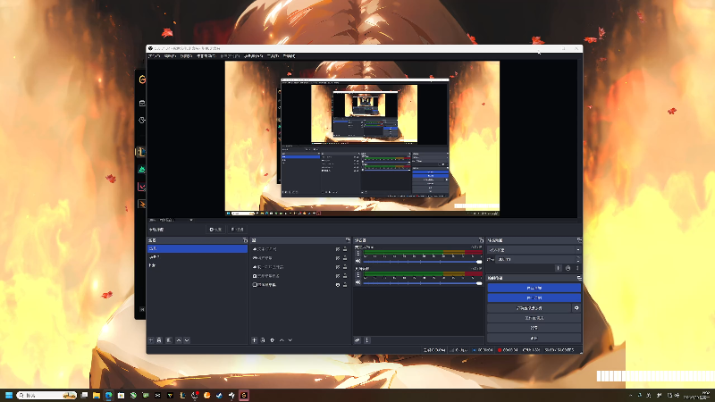
Task: Toggle the lock on the second source
Action: (346, 257)
